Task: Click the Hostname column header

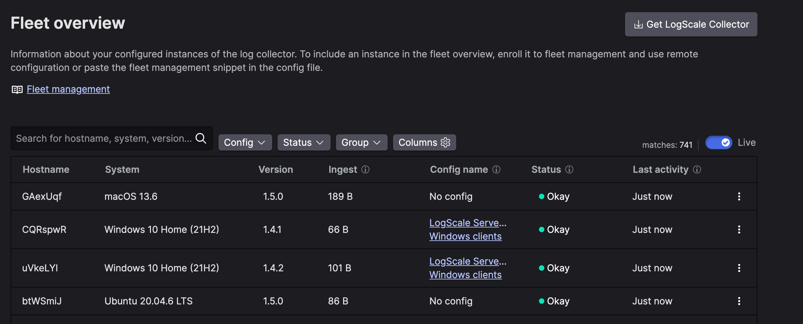Action: [x=46, y=169]
